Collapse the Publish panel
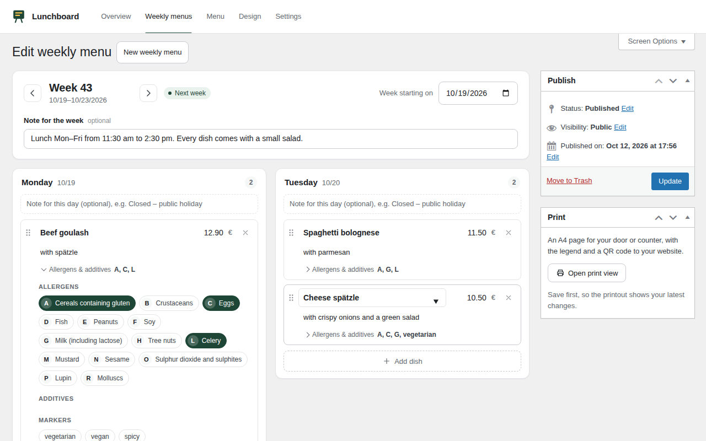 (687, 80)
